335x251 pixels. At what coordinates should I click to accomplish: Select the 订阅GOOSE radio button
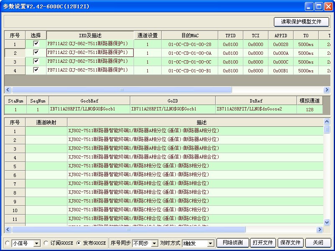(46, 243)
